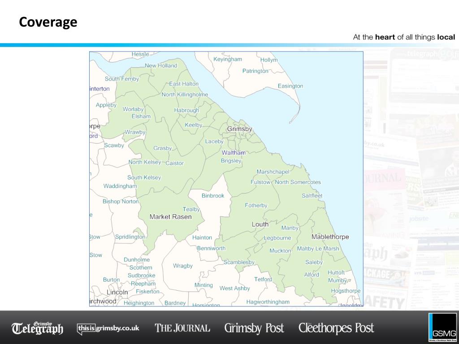The height and width of the screenshot is (344, 459).
Task: Click the Grimsby label on the map
Action: pyautogui.click(x=240, y=129)
